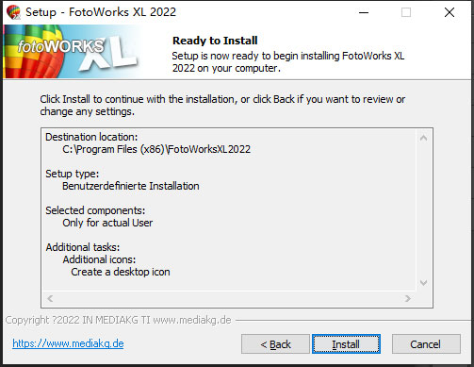Click the scroll right arrow in summary box

click(408, 298)
